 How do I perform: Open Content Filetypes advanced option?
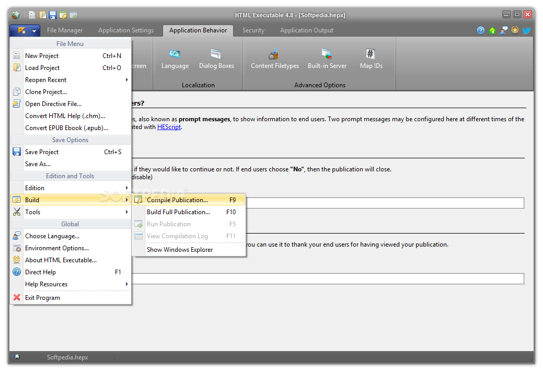point(274,59)
